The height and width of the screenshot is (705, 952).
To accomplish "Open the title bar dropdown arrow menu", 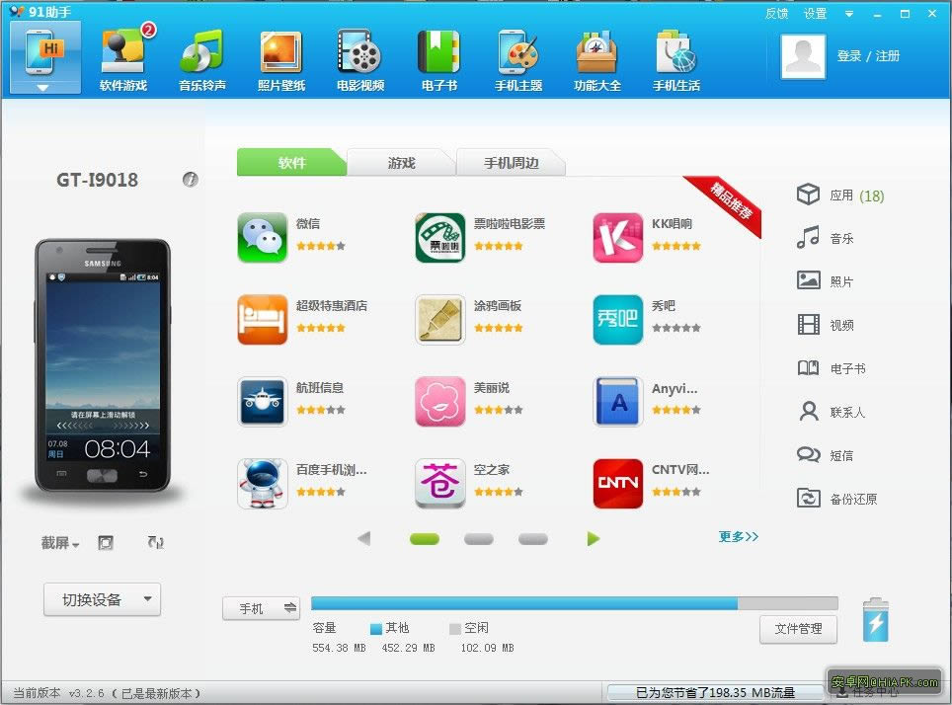I will (x=848, y=14).
